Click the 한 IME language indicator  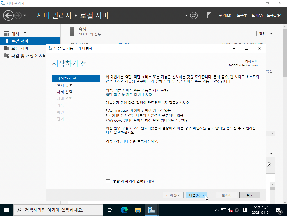(x=245, y=210)
